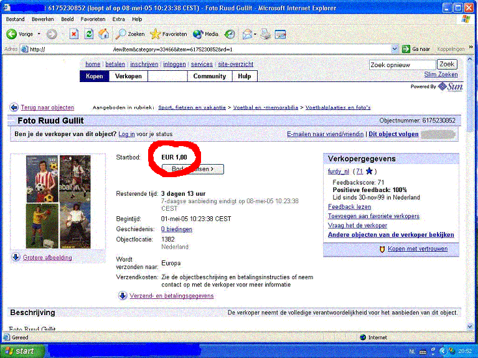478x358 pixels.
Task: Open the Beeld menu
Action: tap(67, 19)
